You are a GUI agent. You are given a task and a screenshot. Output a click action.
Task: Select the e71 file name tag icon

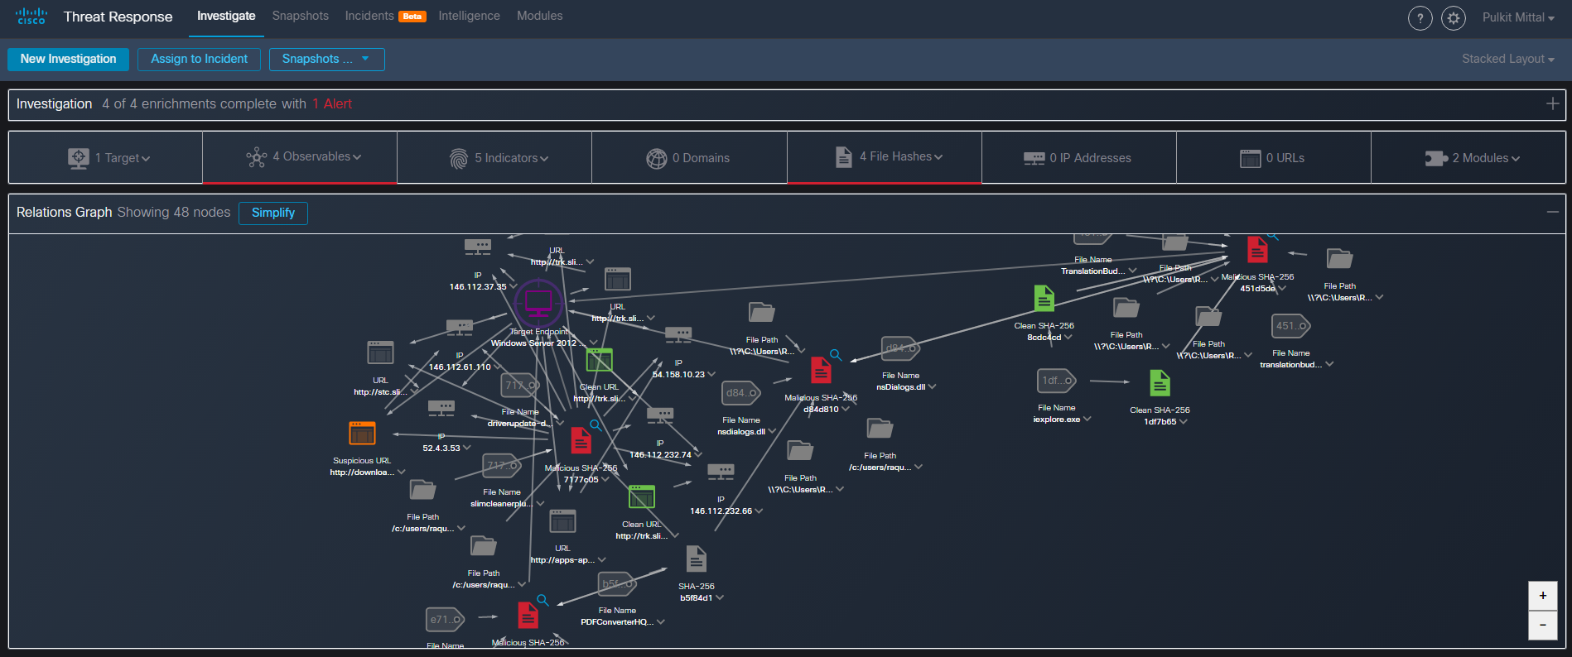click(446, 619)
